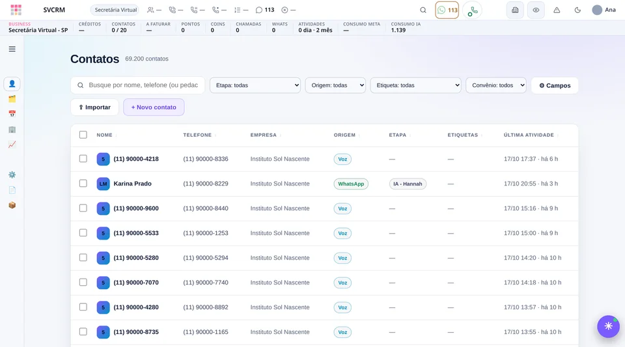625x347 pixels.
Task: Click the + Novo contato button
Action: 154,107
